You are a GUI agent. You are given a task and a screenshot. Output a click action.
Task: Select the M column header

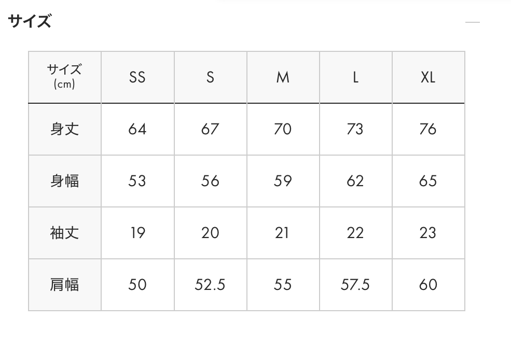coord(283,77)
